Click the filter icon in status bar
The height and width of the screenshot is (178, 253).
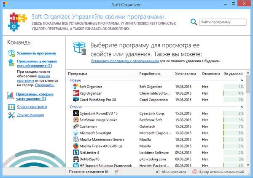(x=116, y=172)
